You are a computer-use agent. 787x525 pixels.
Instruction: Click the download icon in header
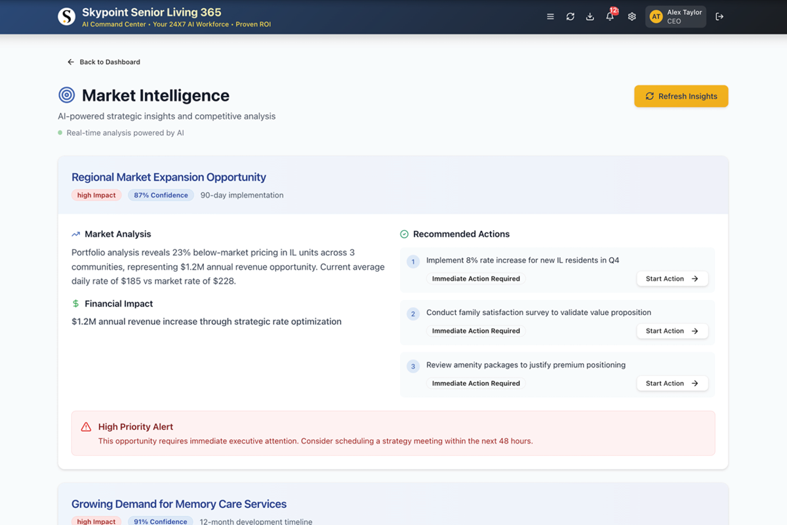tap(590, 17)
